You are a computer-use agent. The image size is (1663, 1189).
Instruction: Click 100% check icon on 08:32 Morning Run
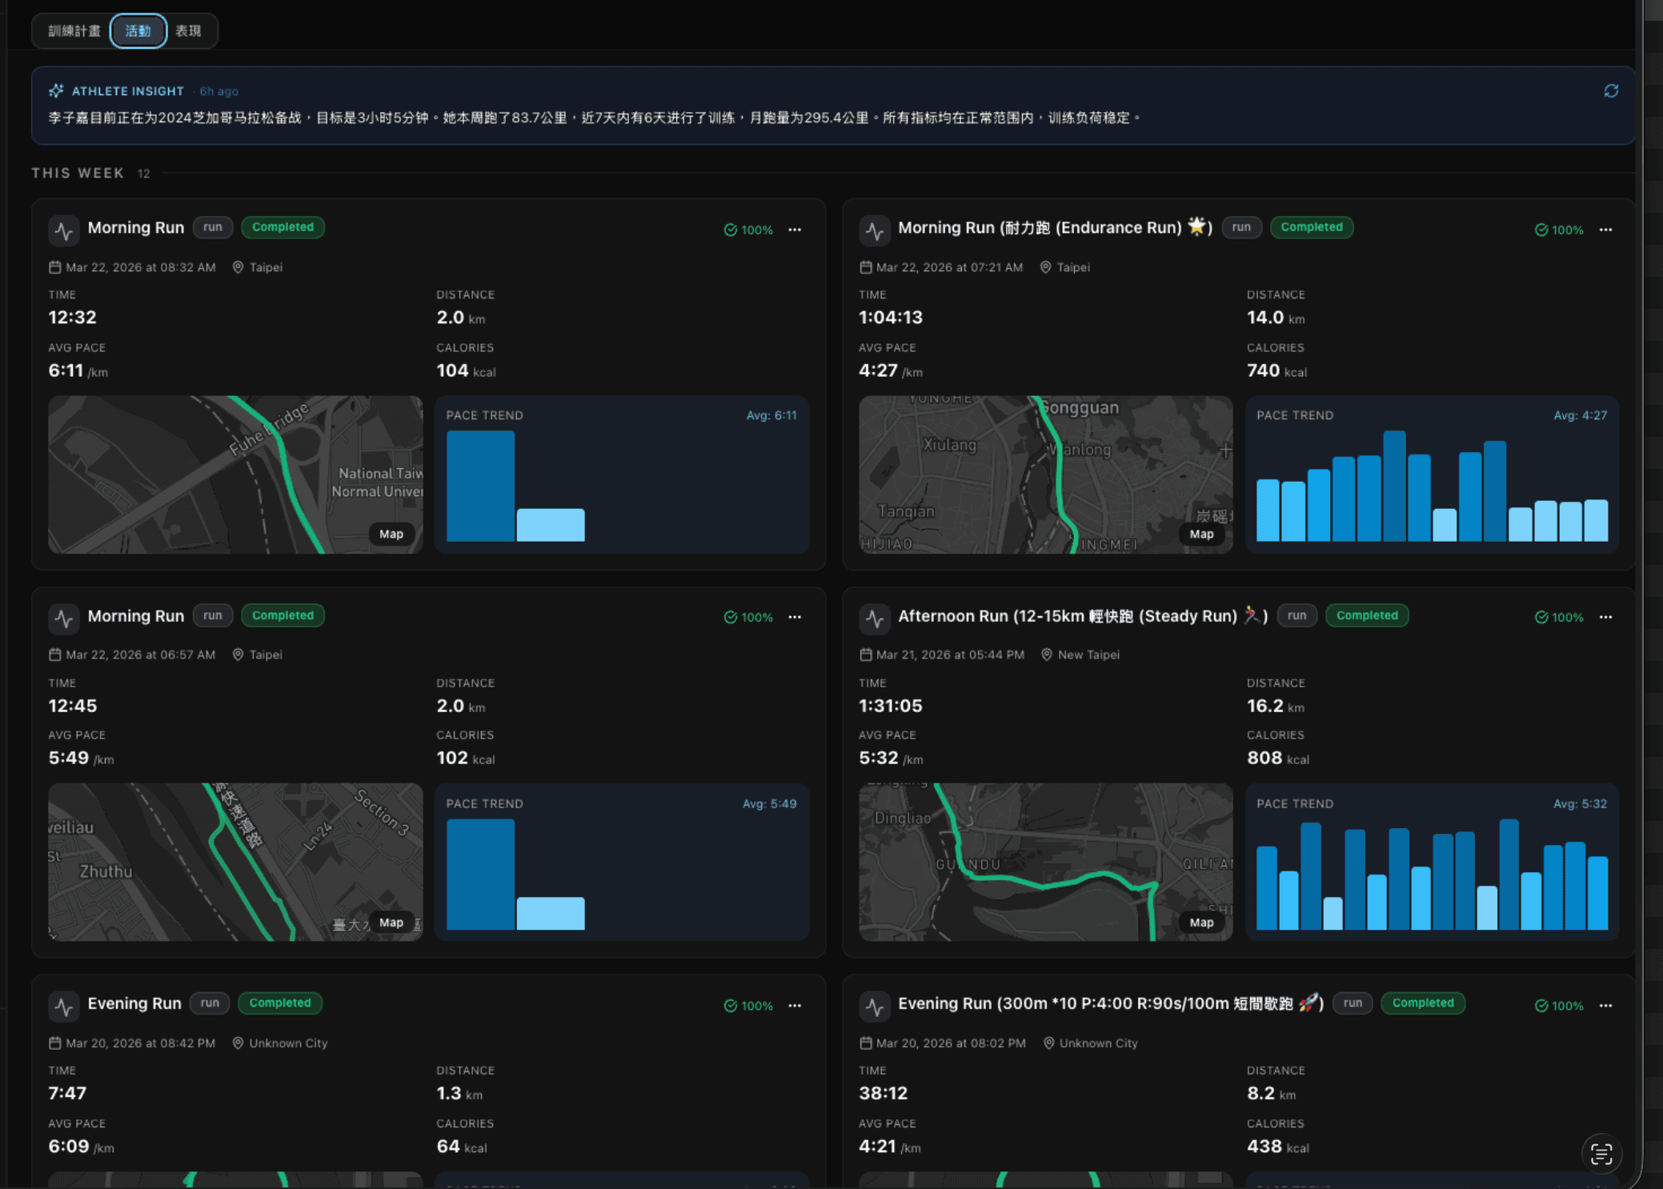(x=730, y=230)
